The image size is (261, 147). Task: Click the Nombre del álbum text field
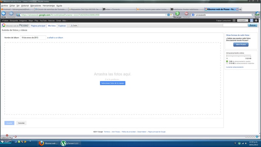click(x=33, y=38)
